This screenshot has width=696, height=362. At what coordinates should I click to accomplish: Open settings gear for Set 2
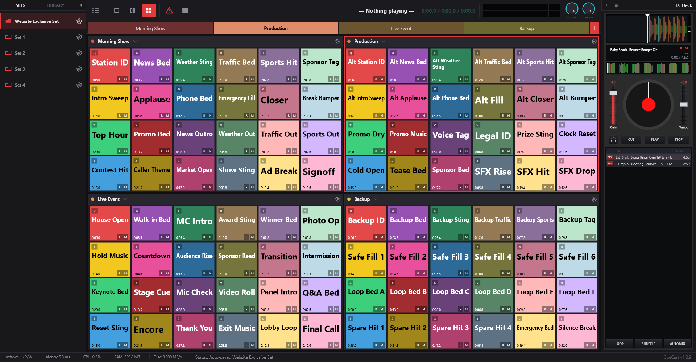point(79,53)
